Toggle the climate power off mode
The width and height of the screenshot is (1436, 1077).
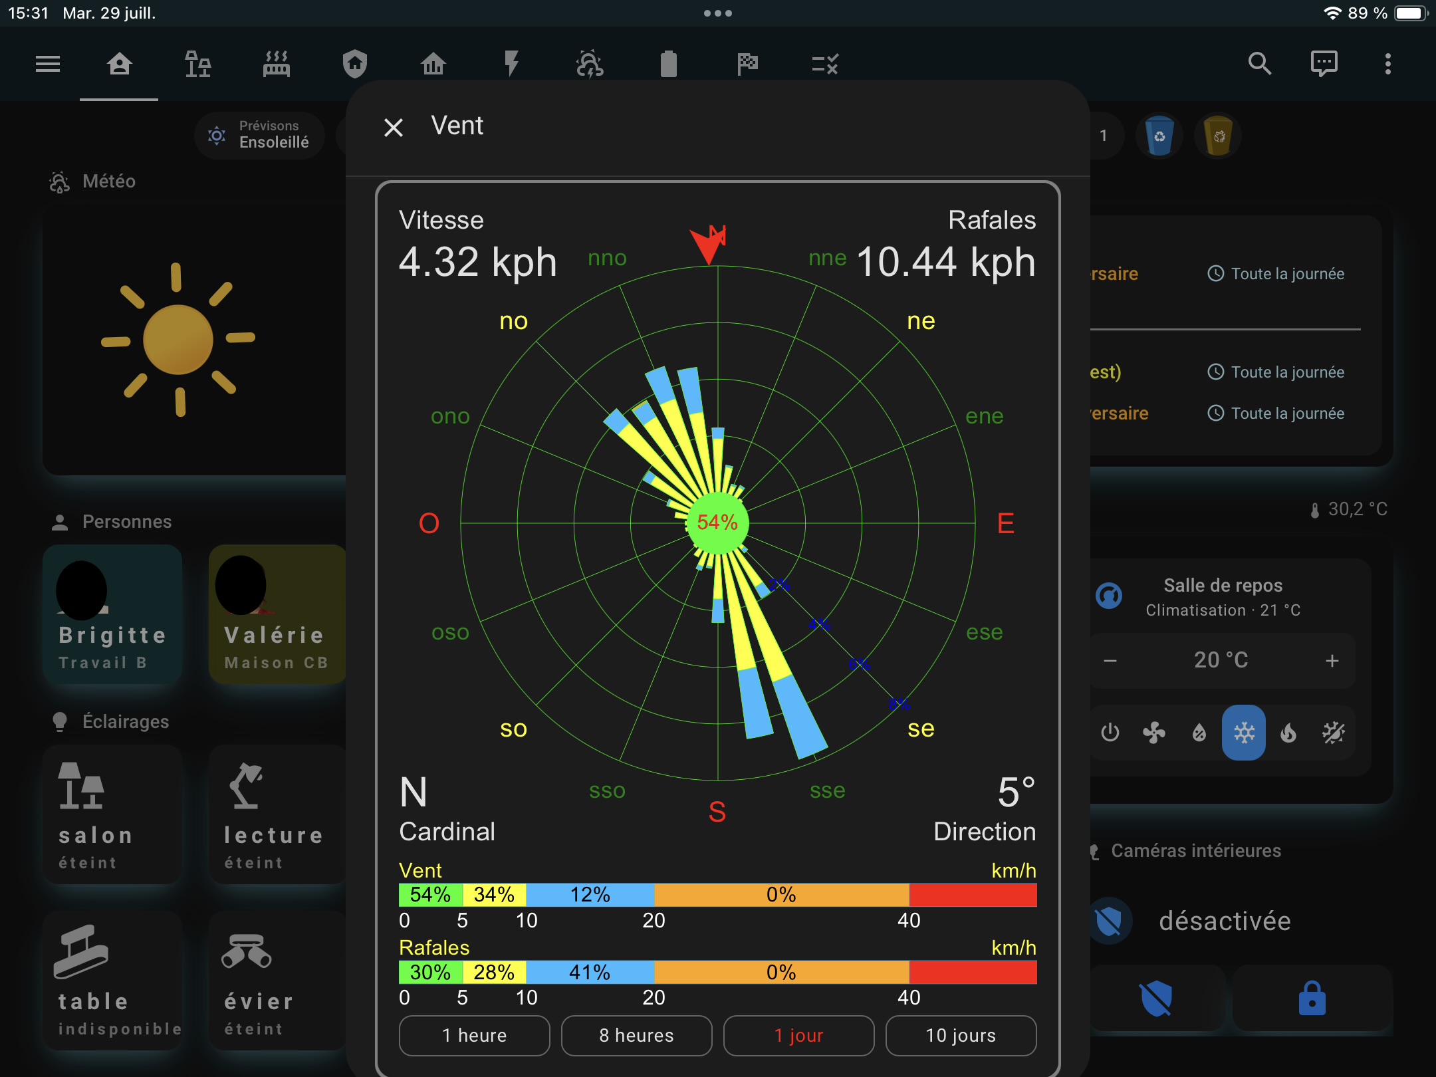point(1110,733)
